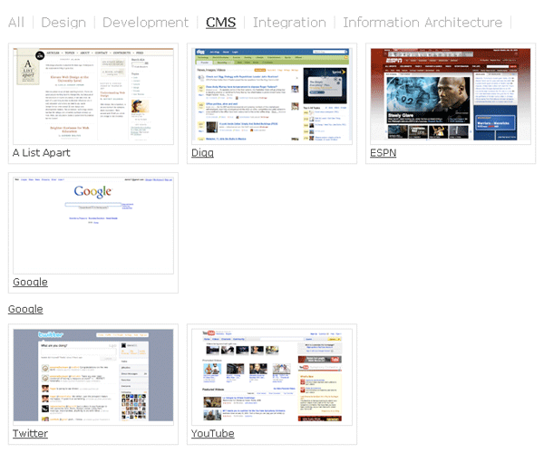The width and height of the screenshot is (544, 453).
Task: Follow the YouTube link
Action: [213, 434]
